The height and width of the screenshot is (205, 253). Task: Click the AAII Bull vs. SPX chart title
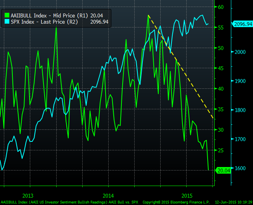124,202
